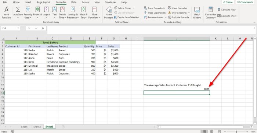Open the Watch Window
Screen dimensions: 257x133
(x=197, y=13)
